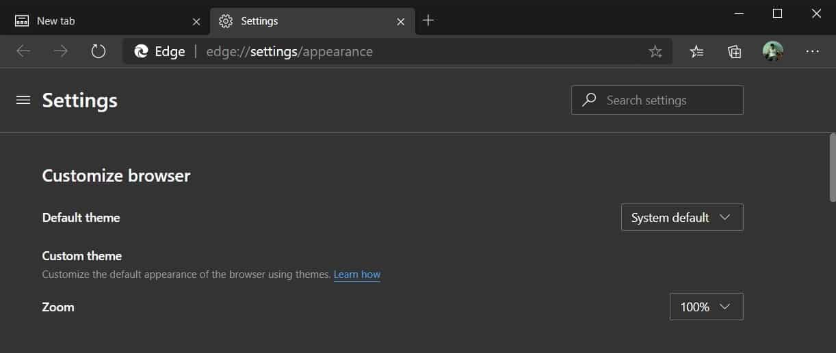
Task: Expand the Default theme dropdown
Action: point(681,217)
